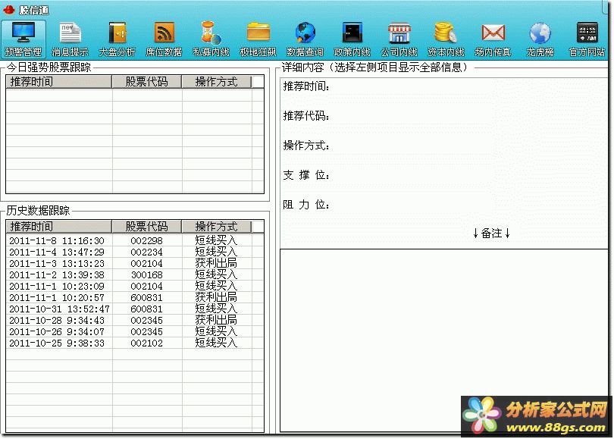Sort history list by 推荐时间 header

click(58, 227)
